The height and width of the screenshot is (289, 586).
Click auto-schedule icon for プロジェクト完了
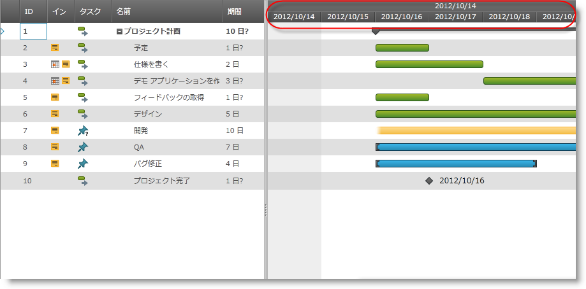click(x=83, y=181)
